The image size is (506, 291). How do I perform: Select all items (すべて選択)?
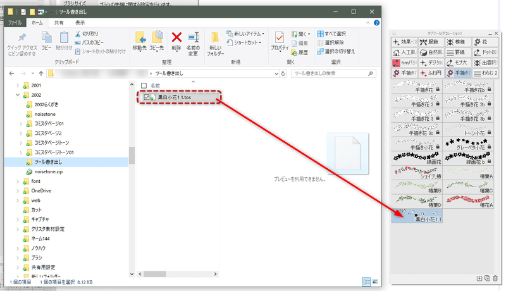pyautogui.click(x=331, y=34)
